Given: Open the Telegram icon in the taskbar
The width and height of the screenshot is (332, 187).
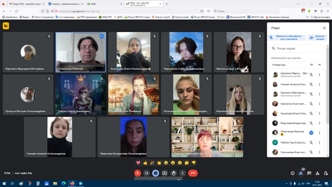Looking at the screenshot, I should tap(81, 183).
